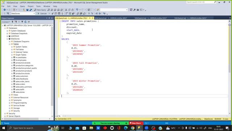The width and height of the screenshot is (232, 131).
Task: Click the Stop Share button
Action: pos(136,123)
